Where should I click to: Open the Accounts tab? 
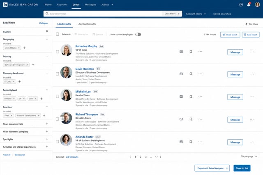coord(62,5)
